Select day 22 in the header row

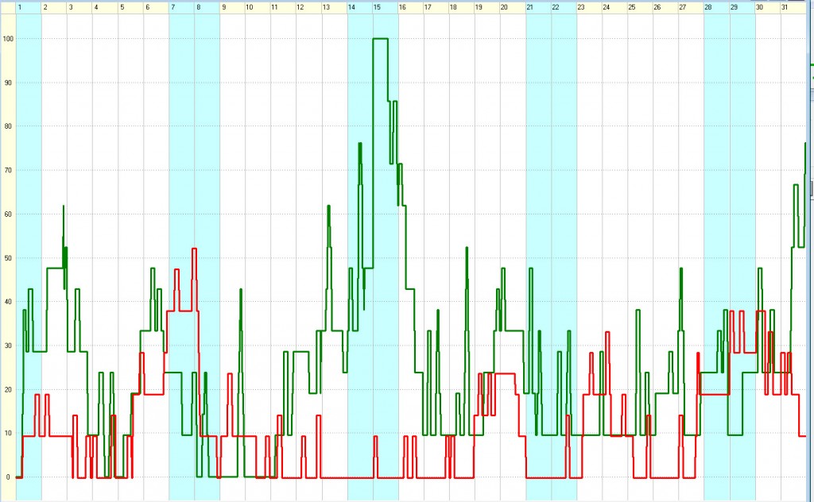pos(564,7)
